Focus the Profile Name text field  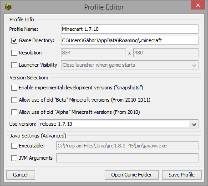pyautogui.click(x=130, y=29)
